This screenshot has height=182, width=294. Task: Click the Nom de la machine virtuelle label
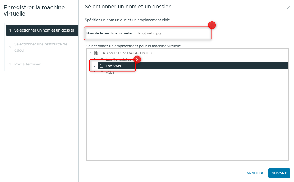[110, 33]
